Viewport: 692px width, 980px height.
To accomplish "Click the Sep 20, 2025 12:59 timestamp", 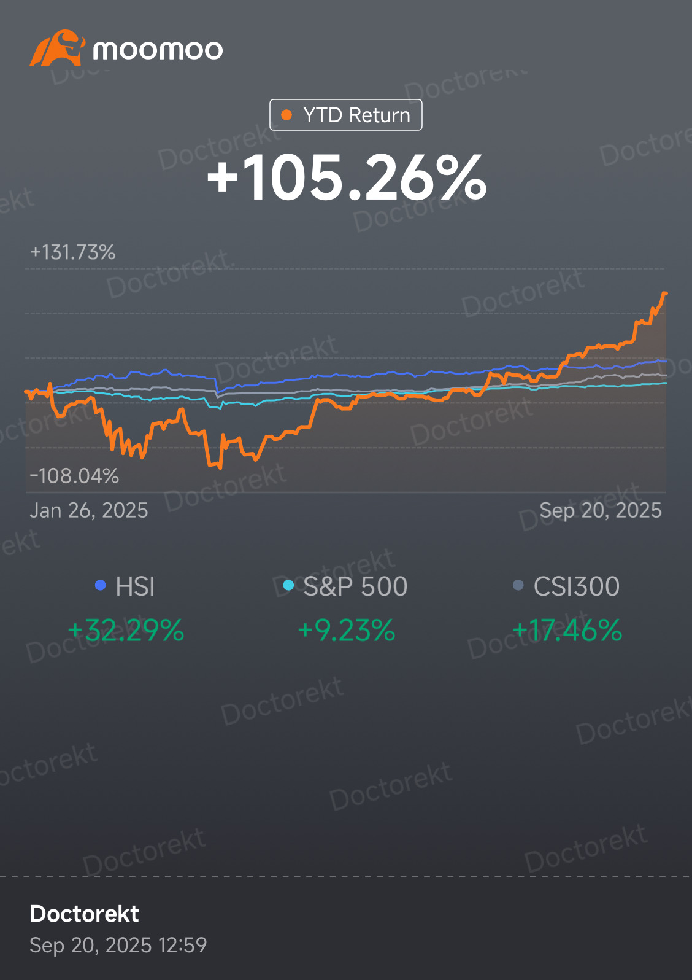I will point(118,945).
